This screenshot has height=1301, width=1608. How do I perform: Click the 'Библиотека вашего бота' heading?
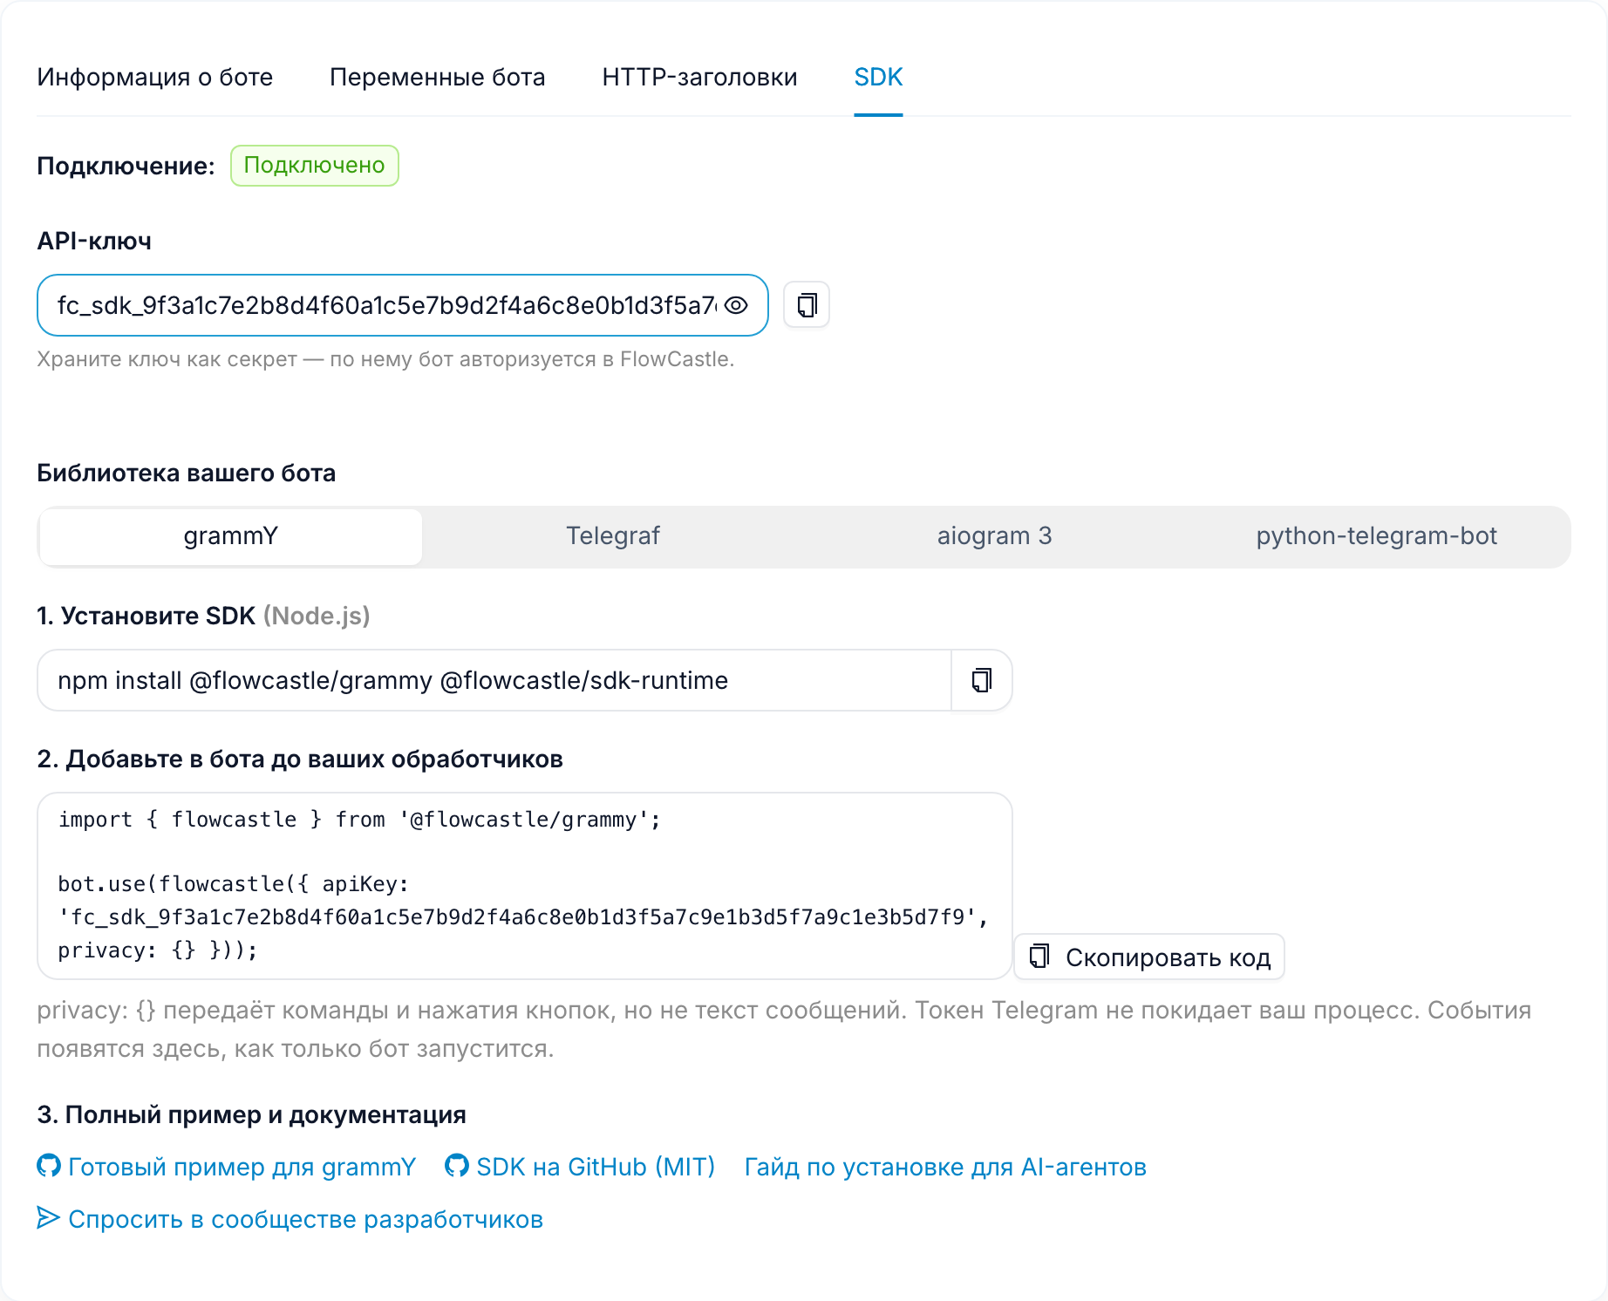[186, 473]
